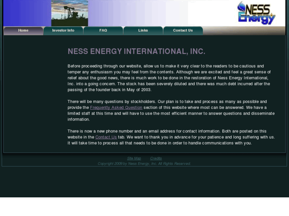Click the NESS ENERGY INTERNATIONAL, INC. heading
The image size is (289, 216).
(136, 51)
